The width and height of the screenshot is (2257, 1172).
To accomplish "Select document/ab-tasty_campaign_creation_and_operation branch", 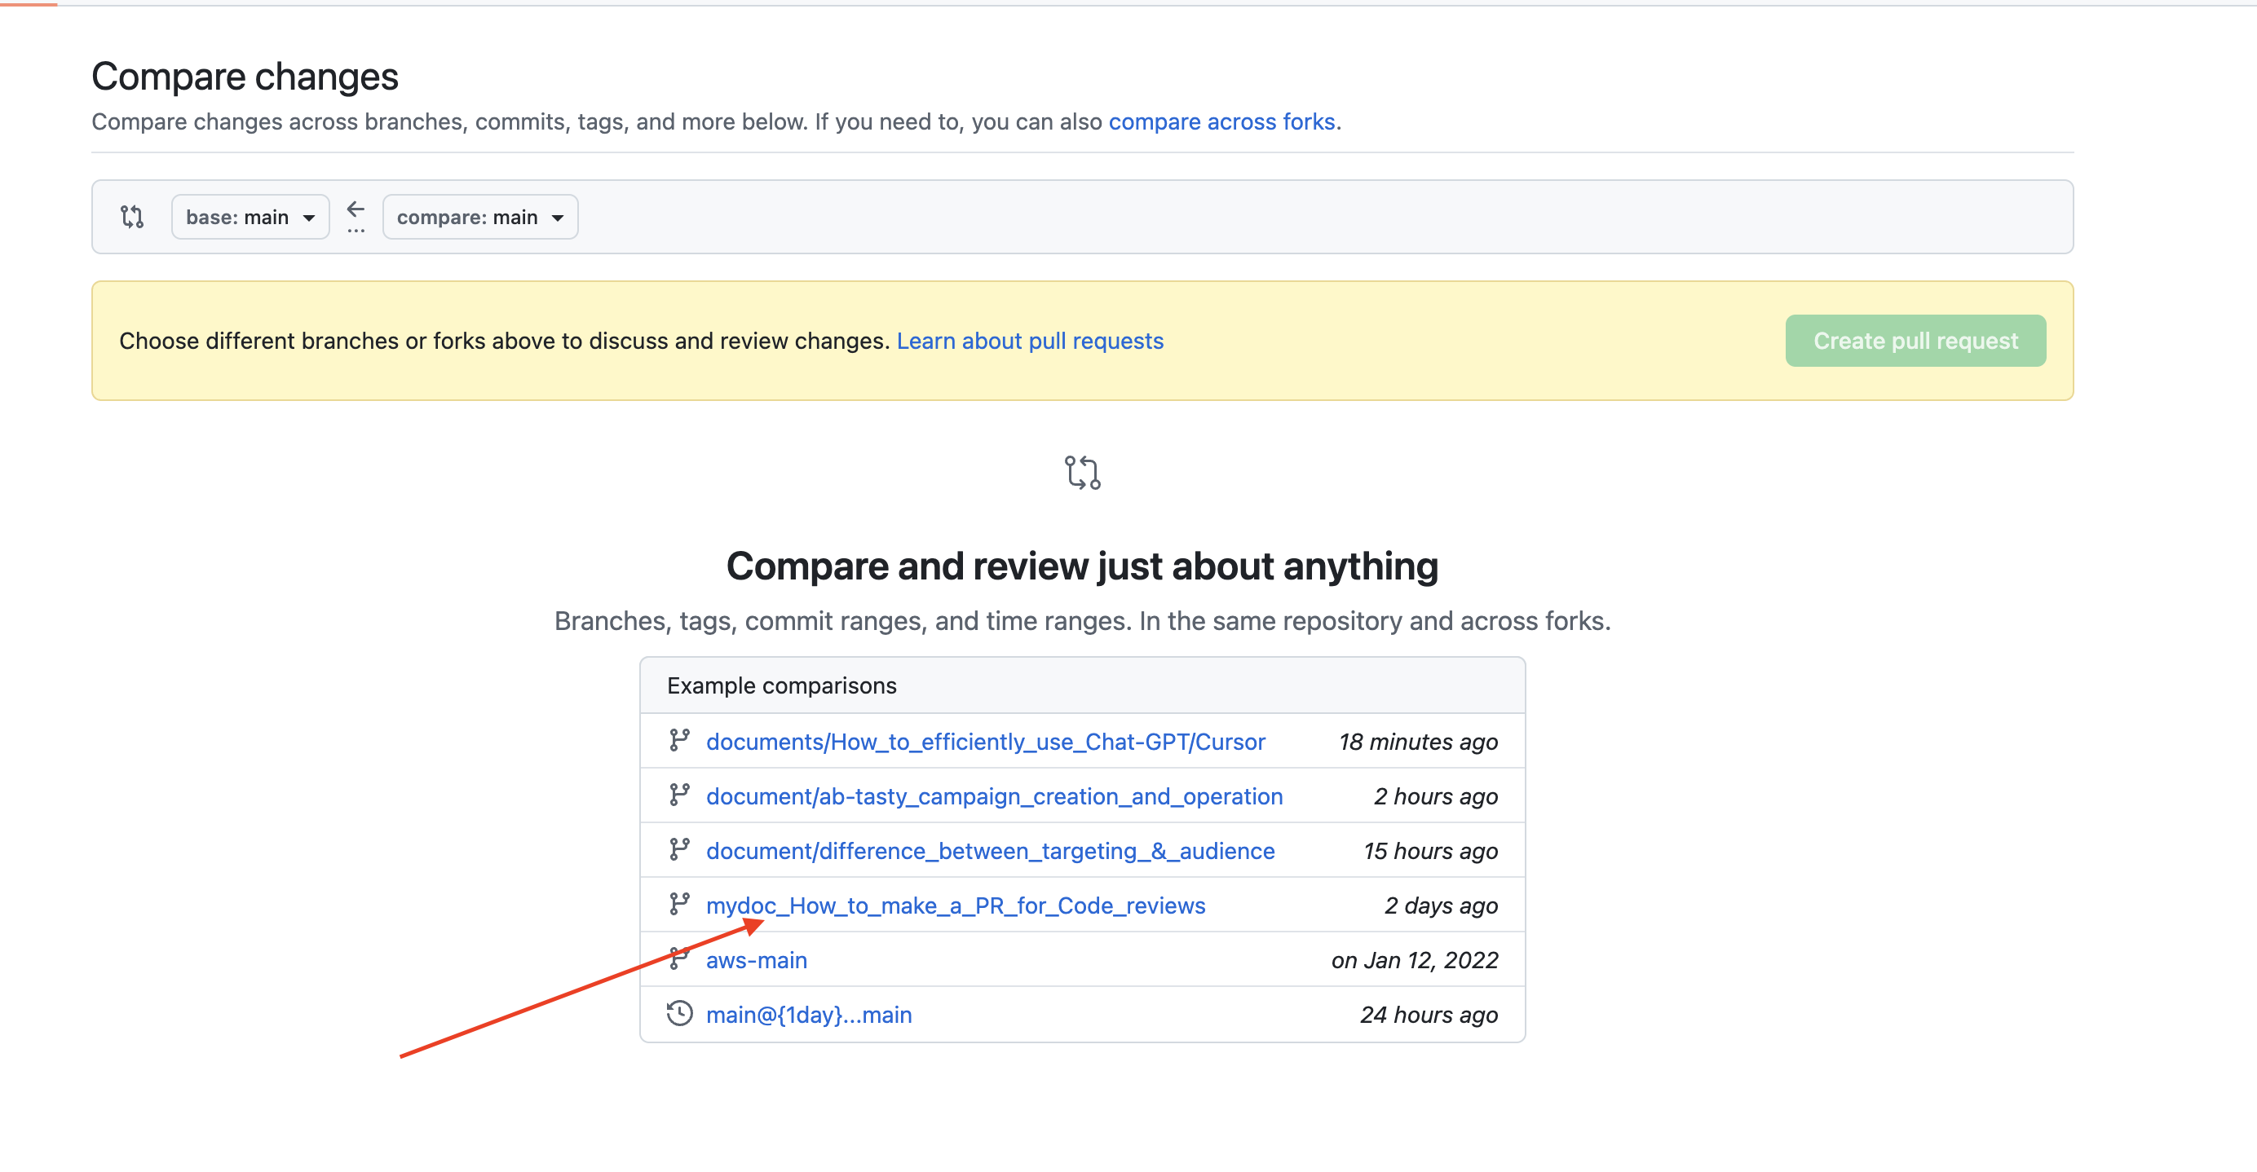I will pos(995,796).
